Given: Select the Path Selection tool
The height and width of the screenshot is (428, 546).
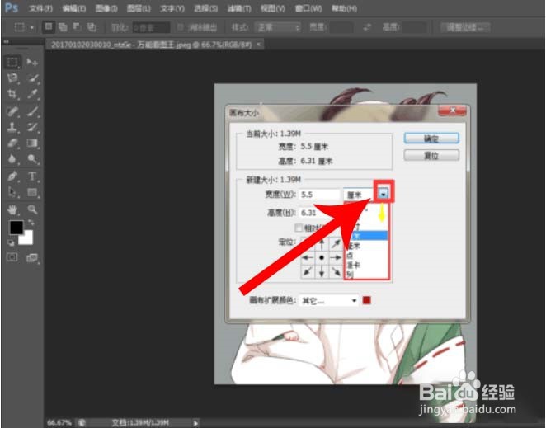Looking at the screenshot, I should coord(12,192).
